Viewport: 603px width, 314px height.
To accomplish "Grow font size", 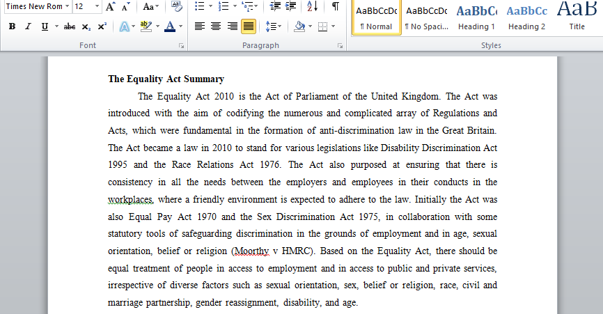I will coord(111,6).
